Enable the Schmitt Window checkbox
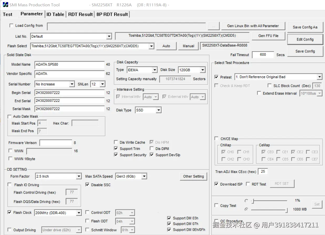This screenshot has width=325, height=235. (x=87, y=230)
